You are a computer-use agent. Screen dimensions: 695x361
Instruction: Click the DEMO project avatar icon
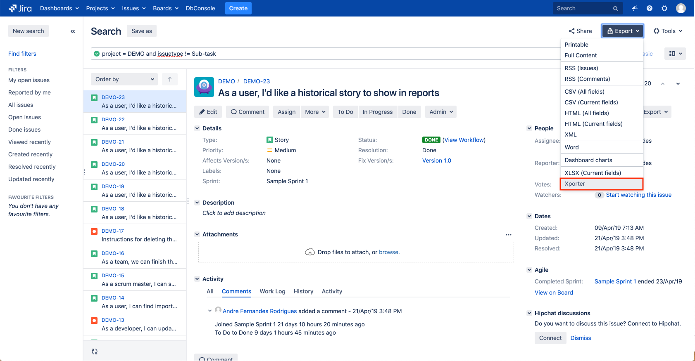[204, 87]
